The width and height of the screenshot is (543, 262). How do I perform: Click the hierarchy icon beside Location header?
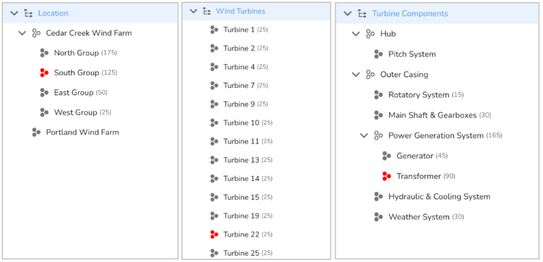click(x=29, y=13)
